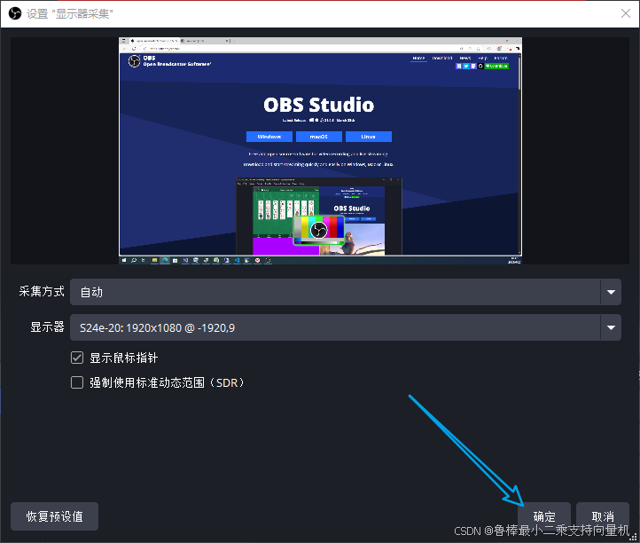Viewport: 640px width, 543px height.
Task: Click the 恢复预设值 restore defaults button
Action: click(54, 516)
